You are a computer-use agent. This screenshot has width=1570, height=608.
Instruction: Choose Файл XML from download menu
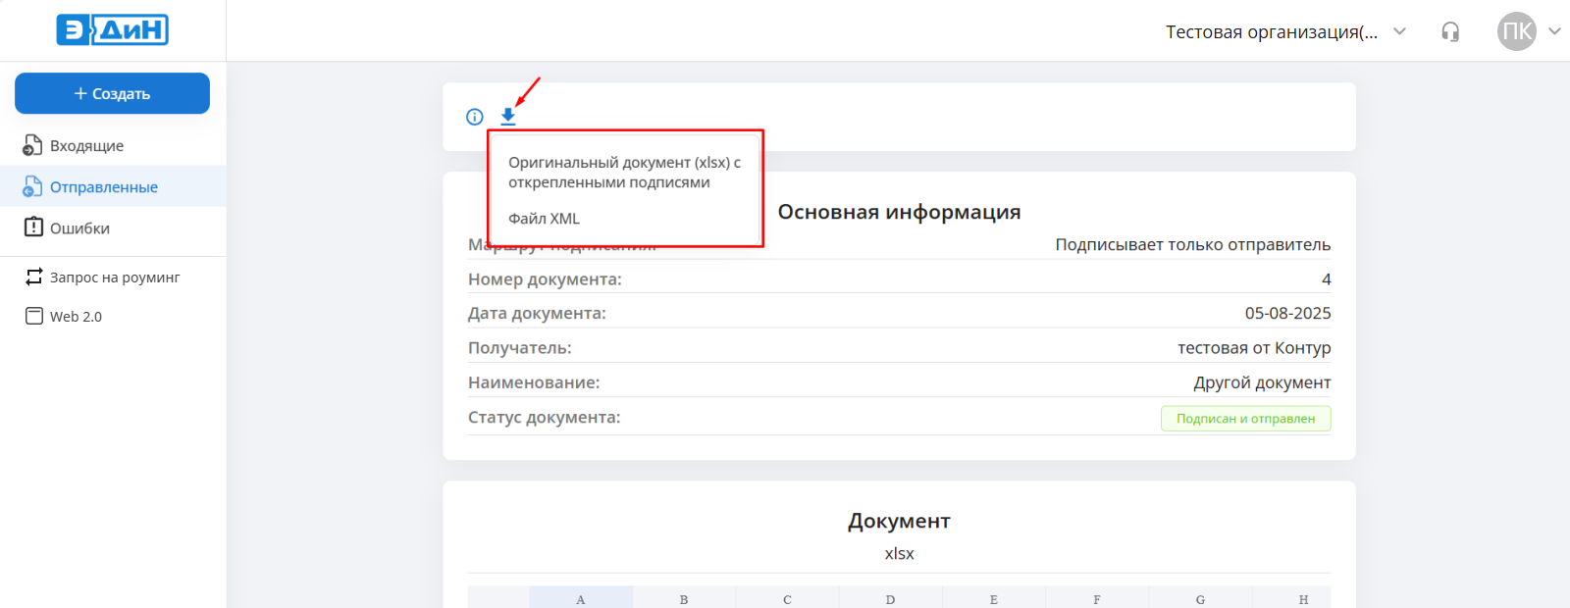point(544,219)
